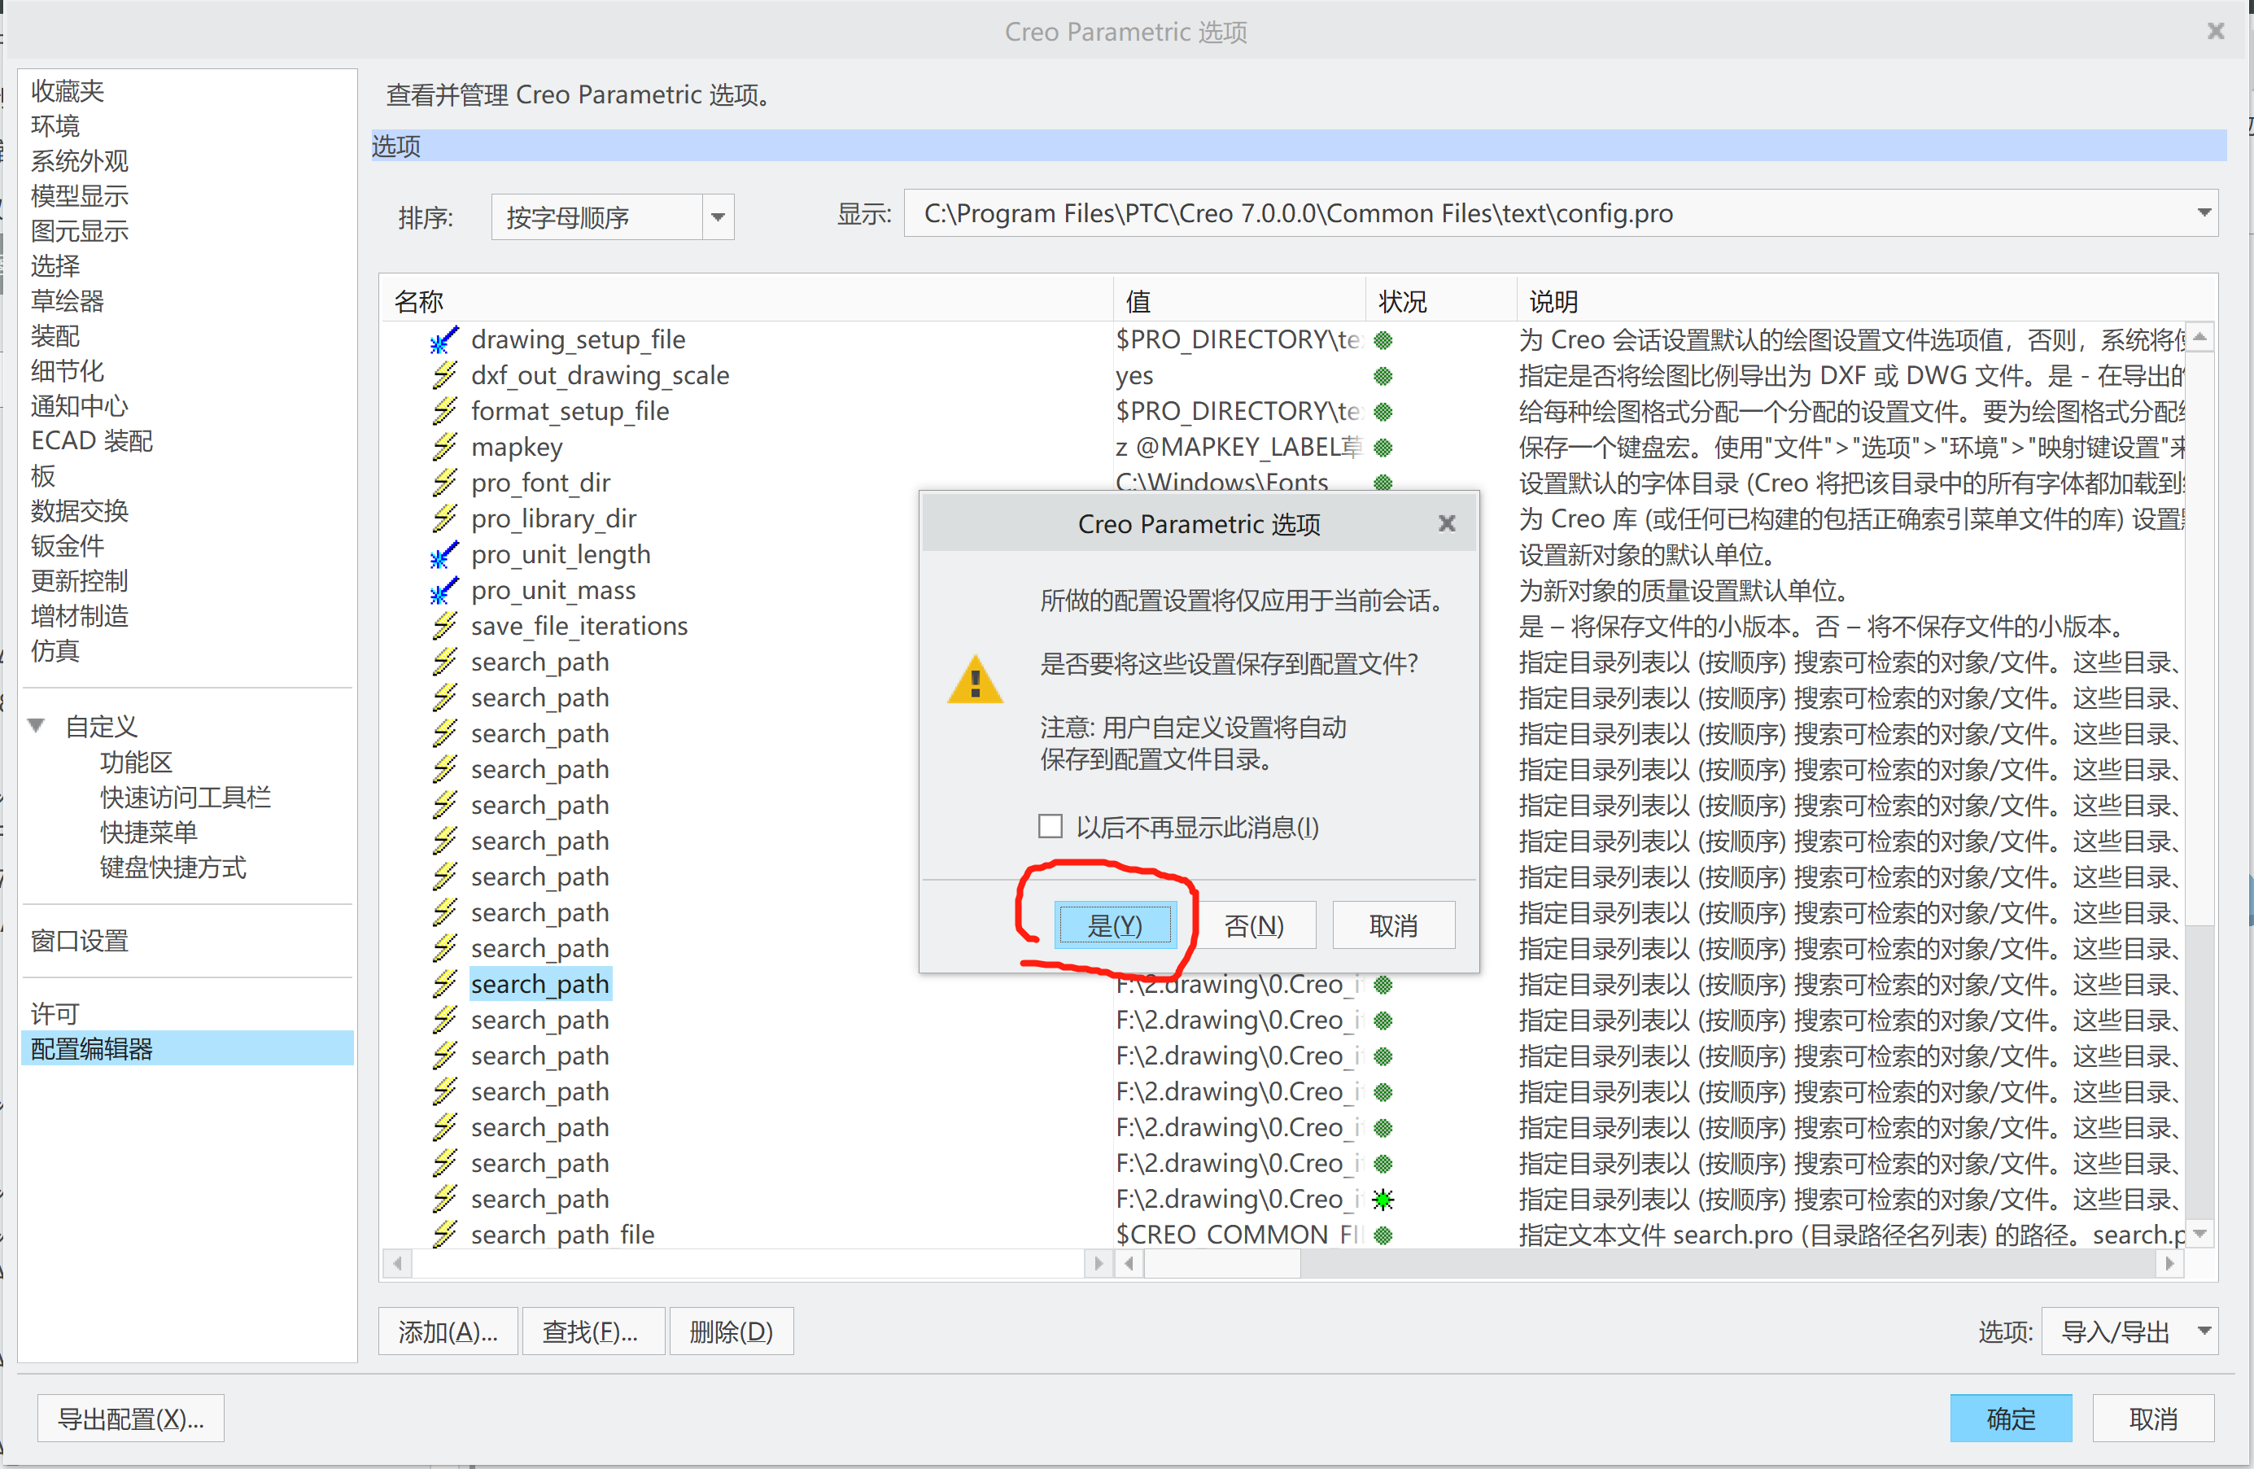Close the small Creo Parametric 选项 dialog
The width and height of the screenshot is (2254, 1469).
pos(1446,522)
